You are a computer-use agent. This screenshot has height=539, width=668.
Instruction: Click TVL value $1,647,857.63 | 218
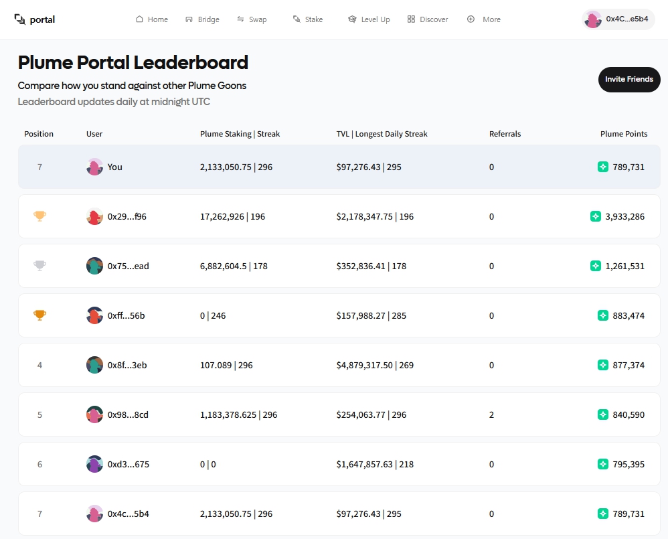coord(375,465)
